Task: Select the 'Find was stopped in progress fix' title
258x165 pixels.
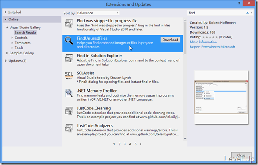Action: pos(107,21)
